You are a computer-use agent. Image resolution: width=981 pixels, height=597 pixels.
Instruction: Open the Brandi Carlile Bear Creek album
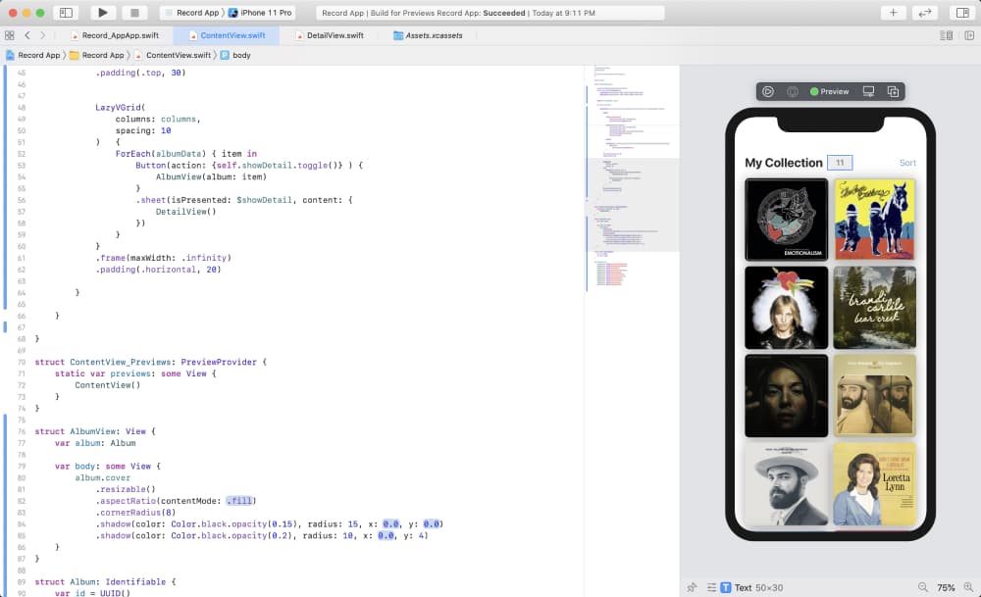(875, 308)
